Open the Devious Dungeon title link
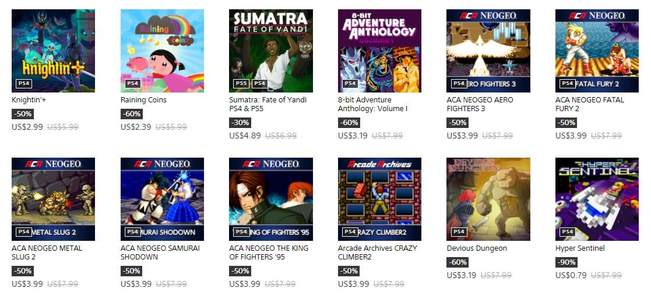 (x=477, y=248)
